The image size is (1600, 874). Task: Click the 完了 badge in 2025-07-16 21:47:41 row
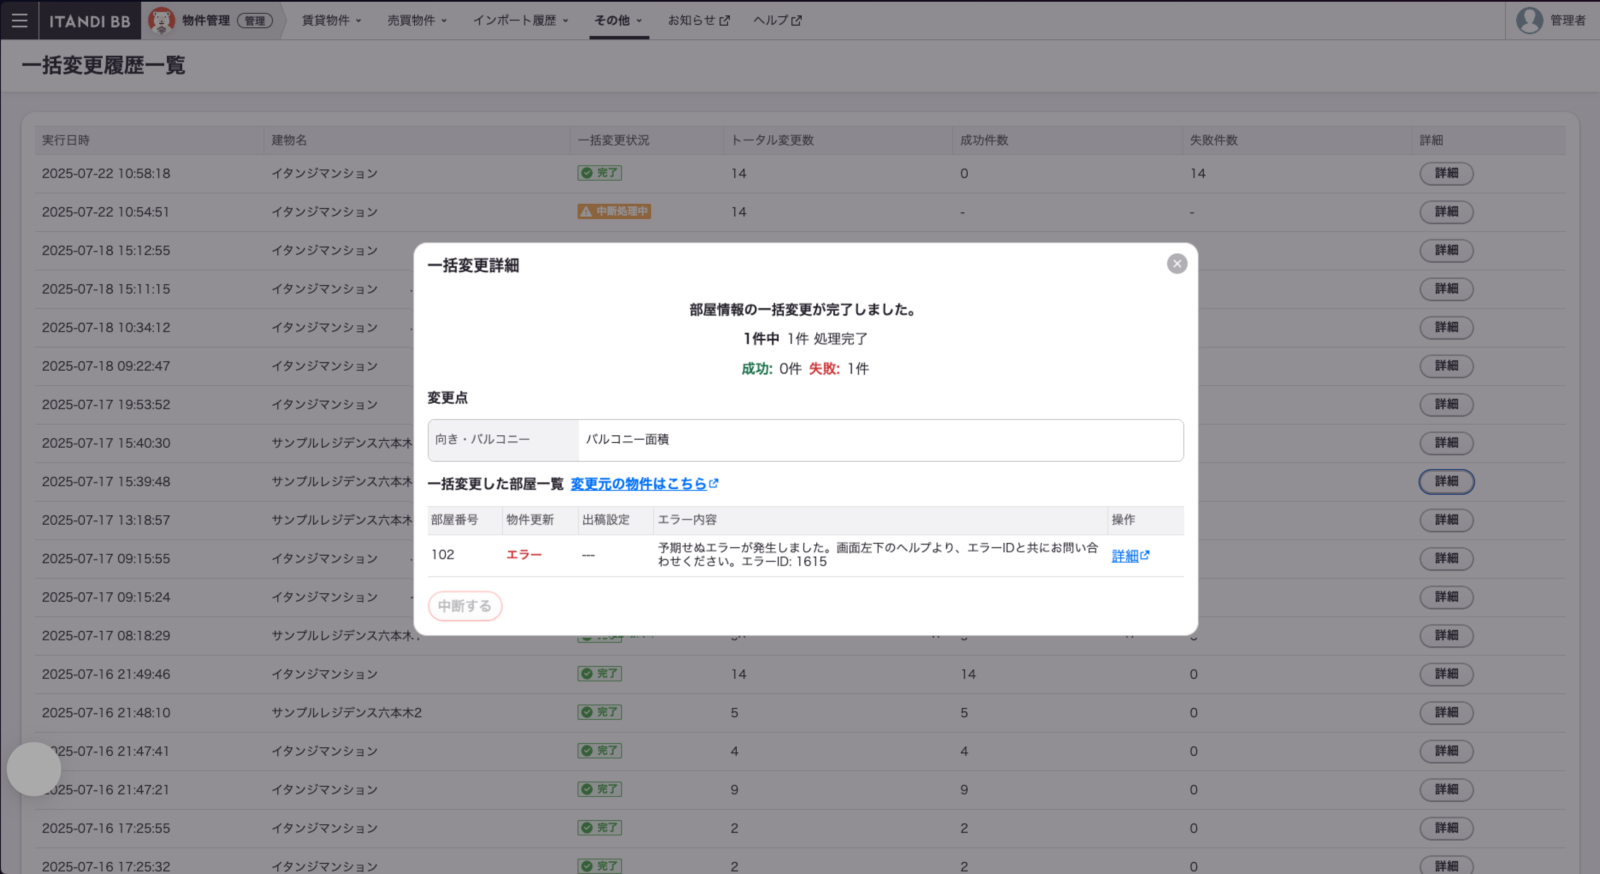point(599,751)
